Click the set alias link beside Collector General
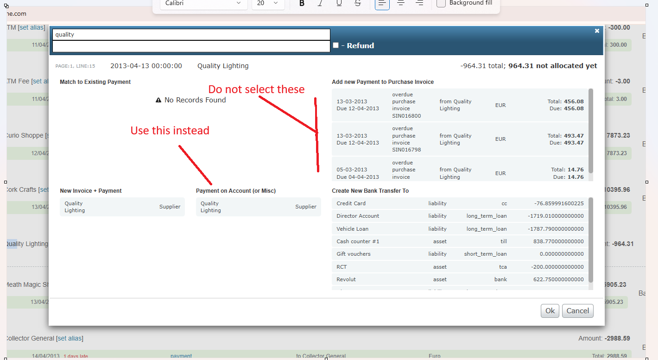 coord(70,339)
